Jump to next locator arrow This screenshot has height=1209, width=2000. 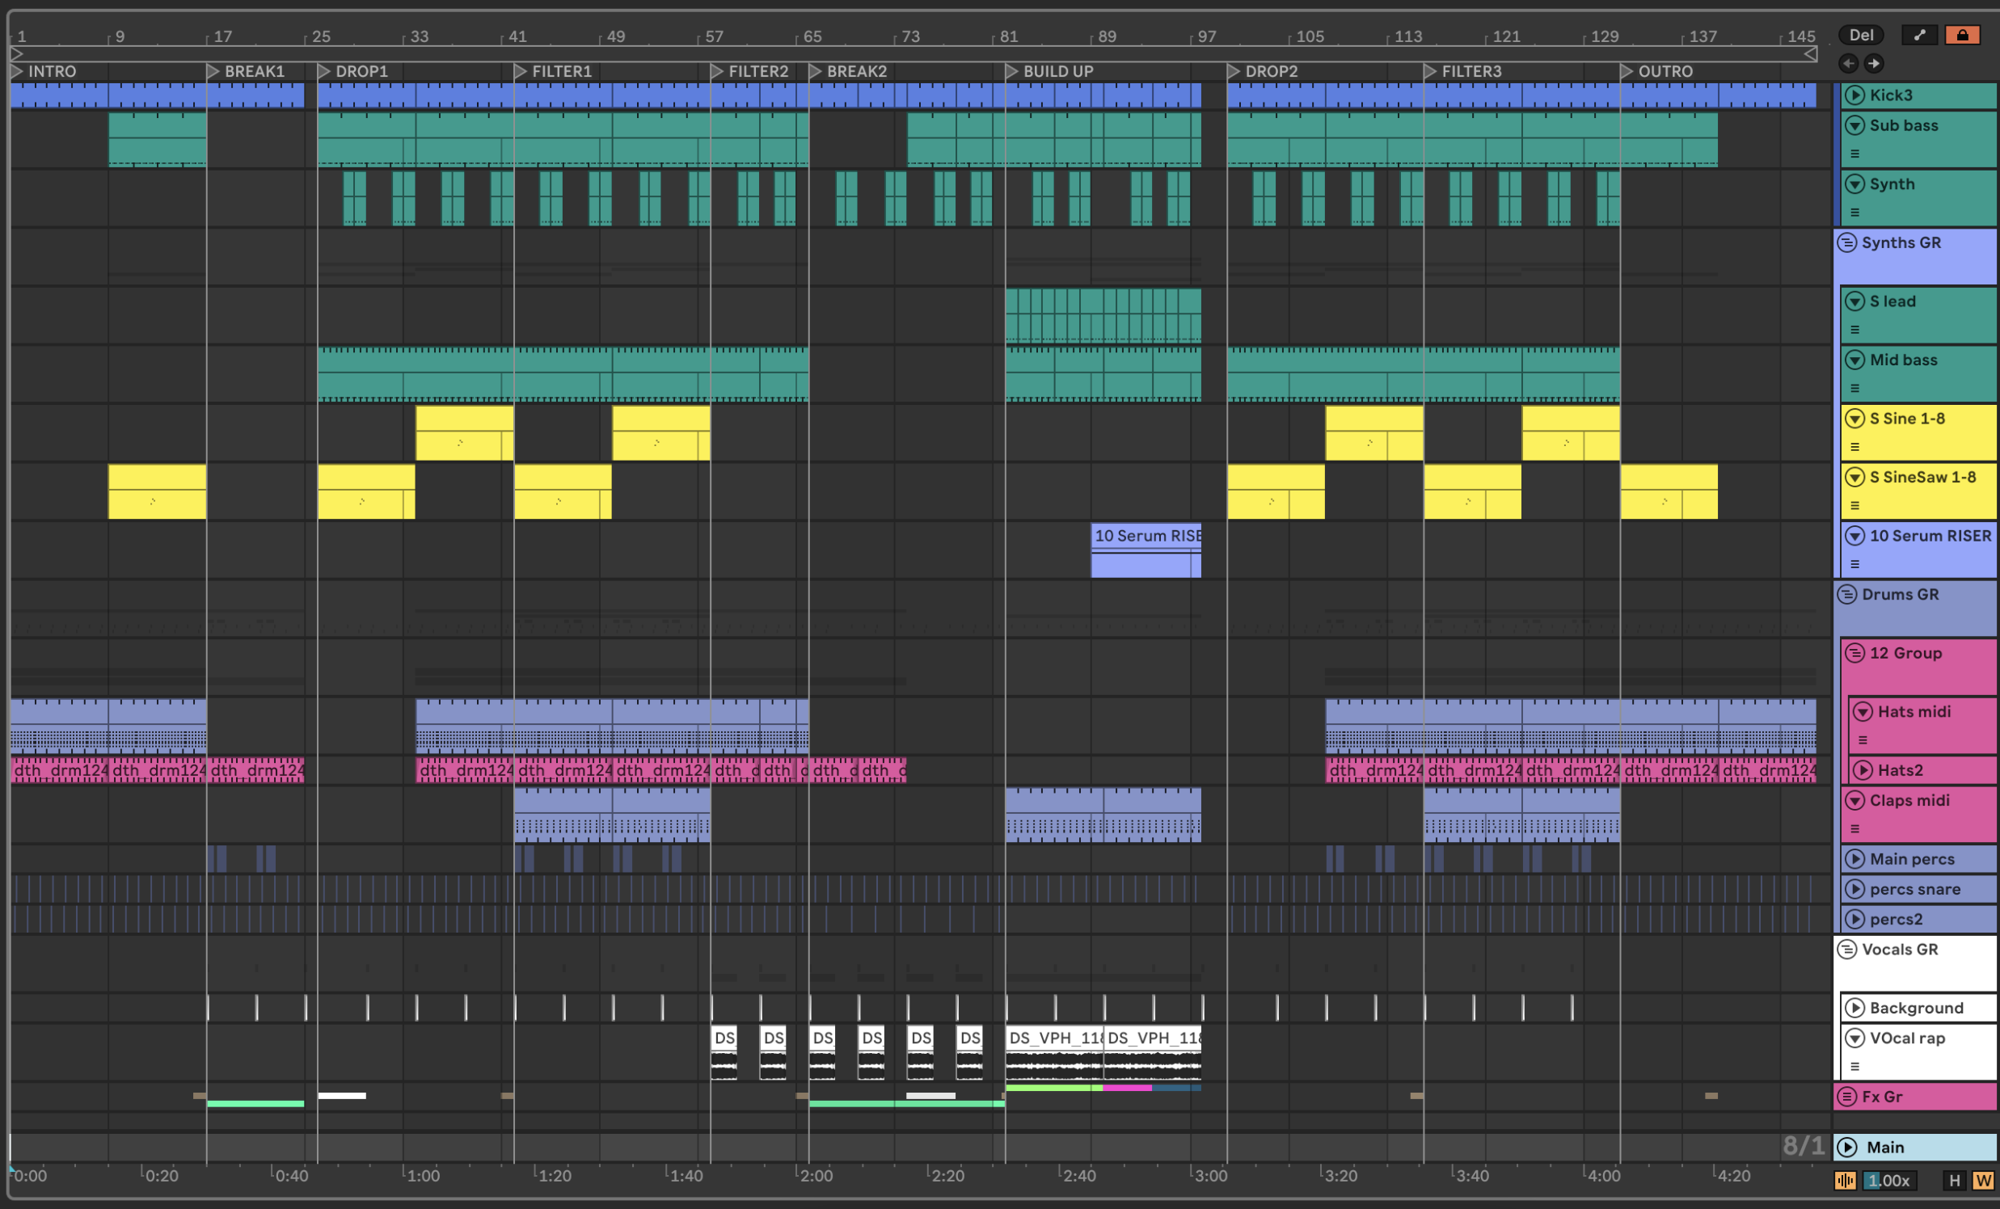(1873, 63)
